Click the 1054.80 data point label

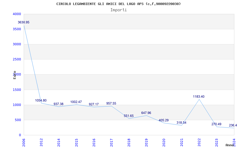tap(41, 101)
